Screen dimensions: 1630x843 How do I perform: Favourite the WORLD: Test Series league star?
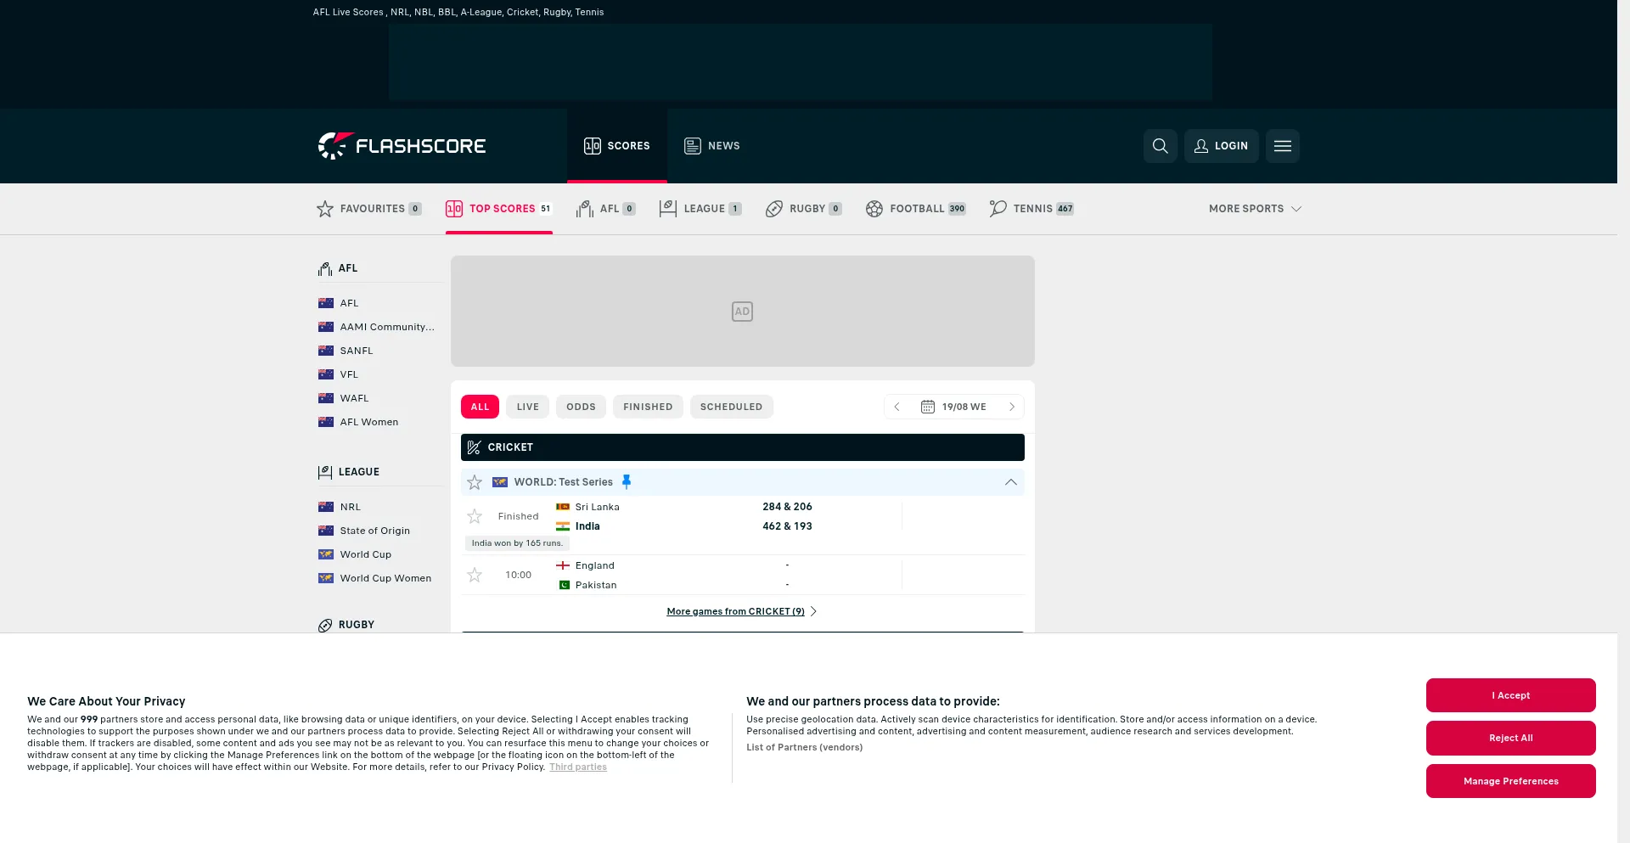coord(475,482)
